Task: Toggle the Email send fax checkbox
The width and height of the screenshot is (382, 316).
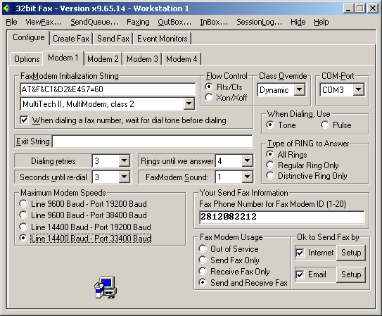Action: coord(300,274)
